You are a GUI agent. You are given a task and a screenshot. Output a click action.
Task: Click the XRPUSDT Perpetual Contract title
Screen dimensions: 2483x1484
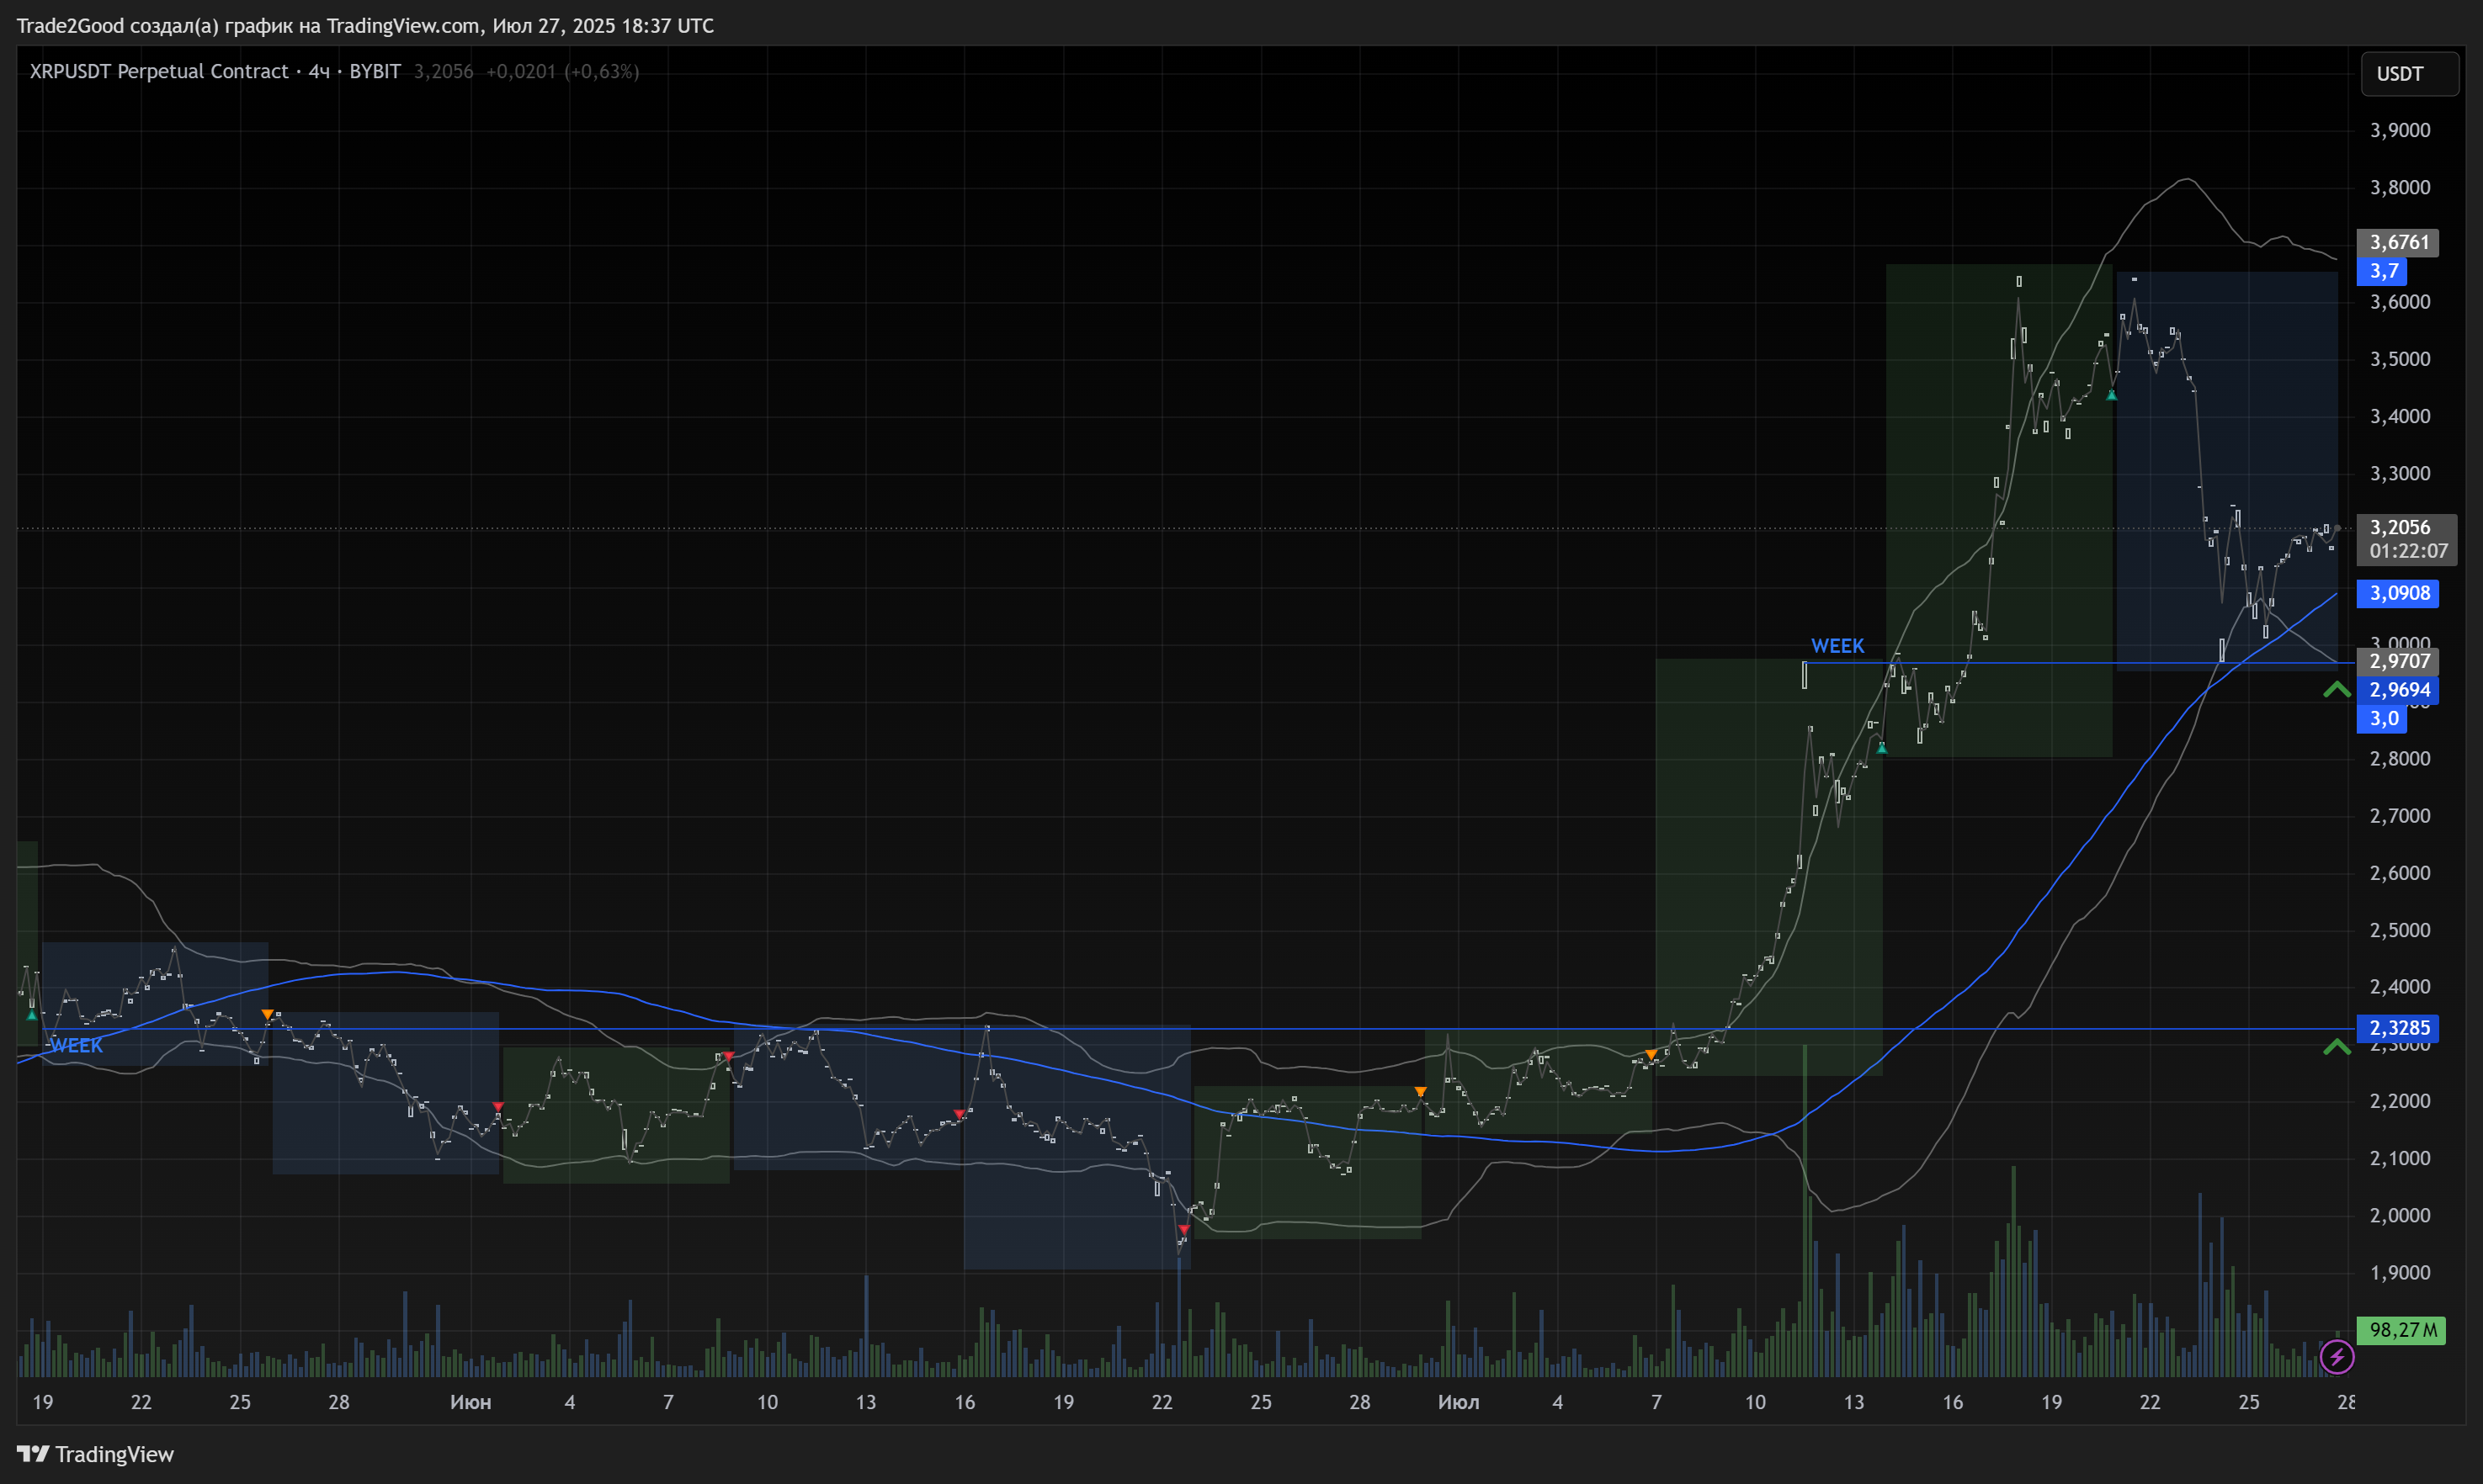159,71
